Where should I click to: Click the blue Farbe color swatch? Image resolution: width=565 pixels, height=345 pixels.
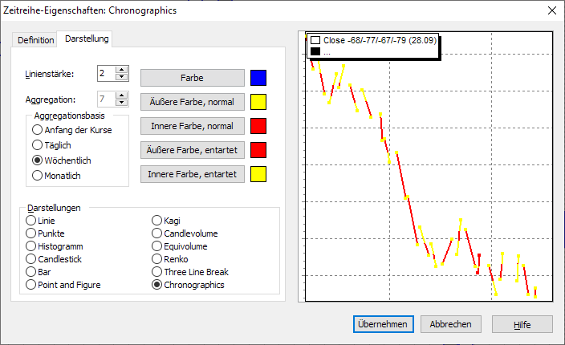258,78
